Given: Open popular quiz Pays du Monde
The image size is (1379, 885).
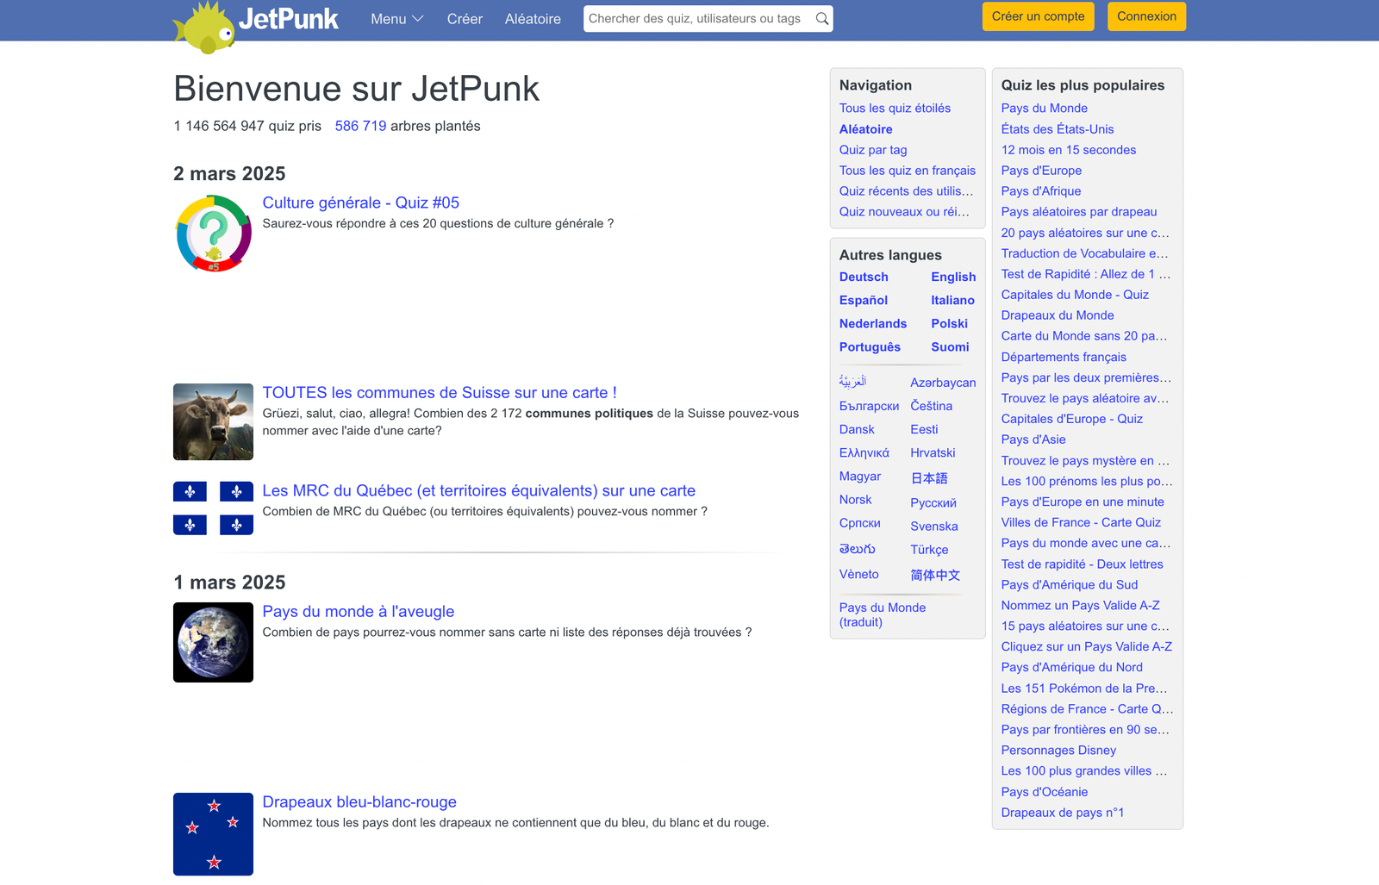Looking at the screenshot, I should 1044,108.
